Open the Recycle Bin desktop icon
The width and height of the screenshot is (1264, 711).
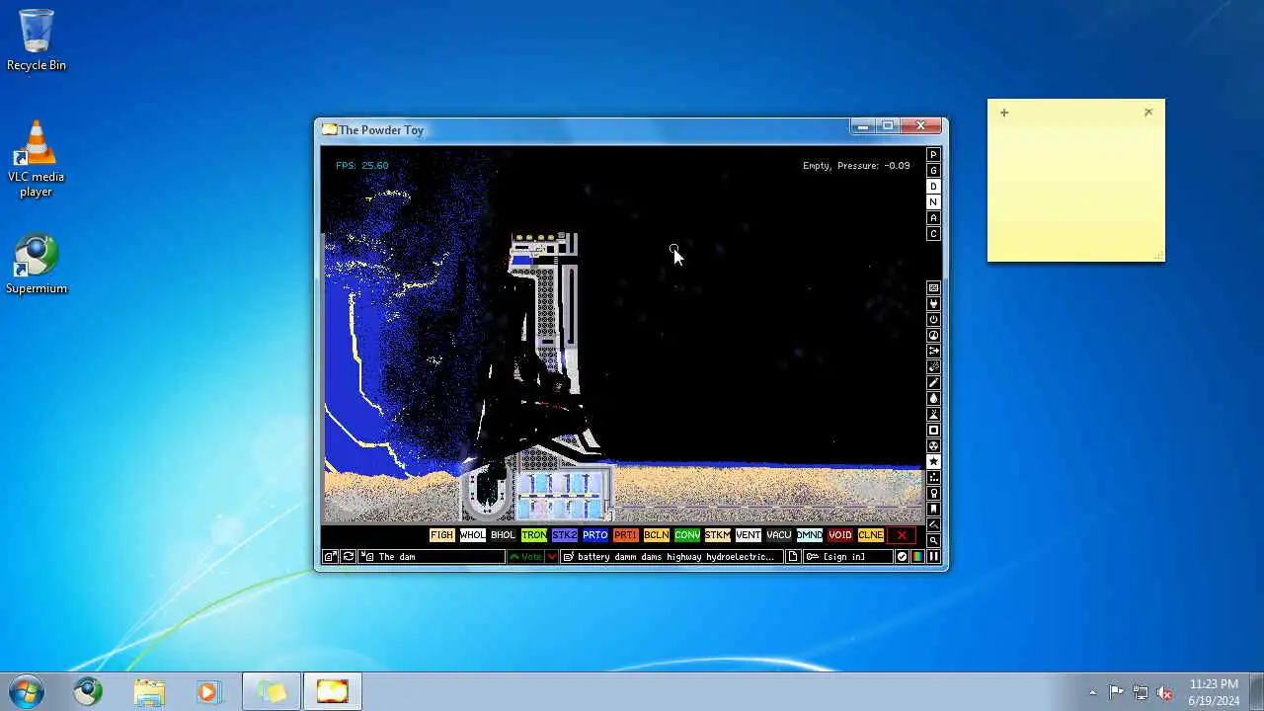pyautogui.click(x=37, y=40)
